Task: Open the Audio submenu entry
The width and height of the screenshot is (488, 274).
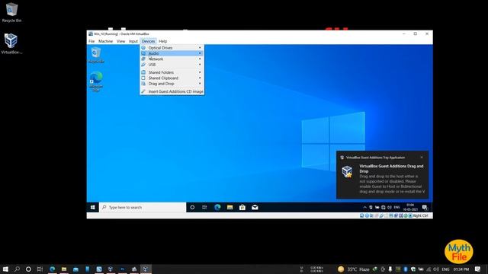Action: pyautogui.click(x=172, y=53)
